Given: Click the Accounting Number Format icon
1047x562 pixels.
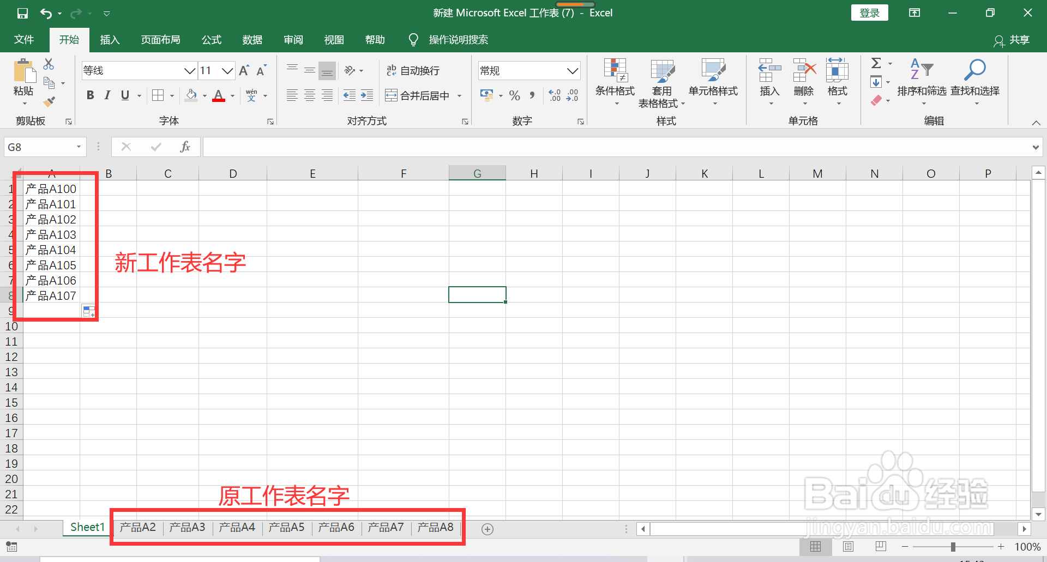Looking at the screenshot, I should (x=486, y=95).
